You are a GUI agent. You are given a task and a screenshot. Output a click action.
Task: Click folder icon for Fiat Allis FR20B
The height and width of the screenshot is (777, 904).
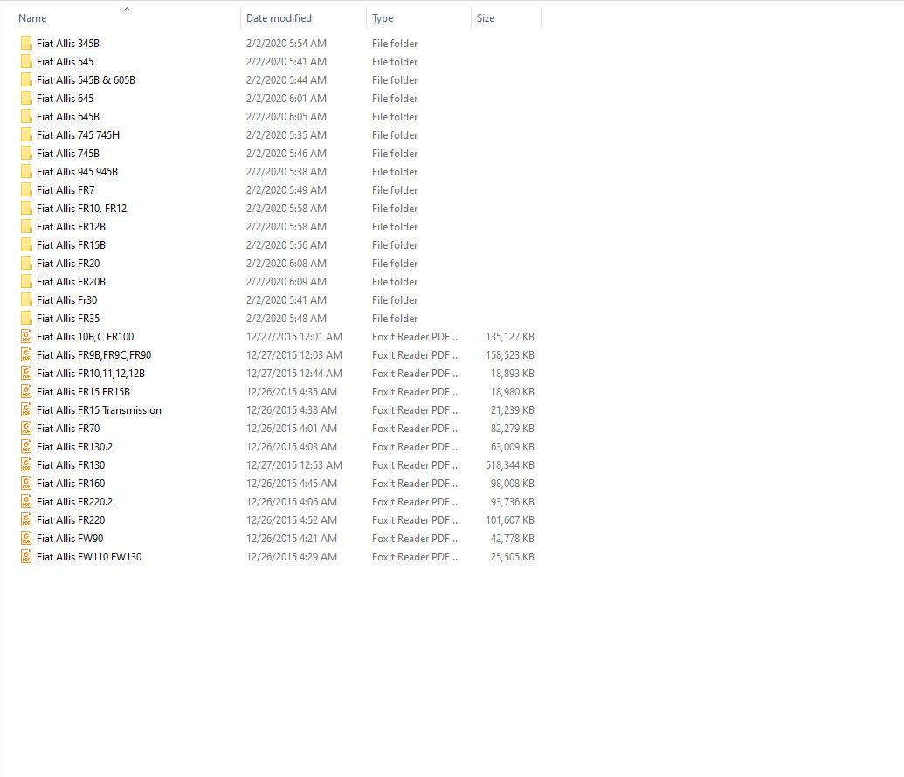tap(26, 282)
